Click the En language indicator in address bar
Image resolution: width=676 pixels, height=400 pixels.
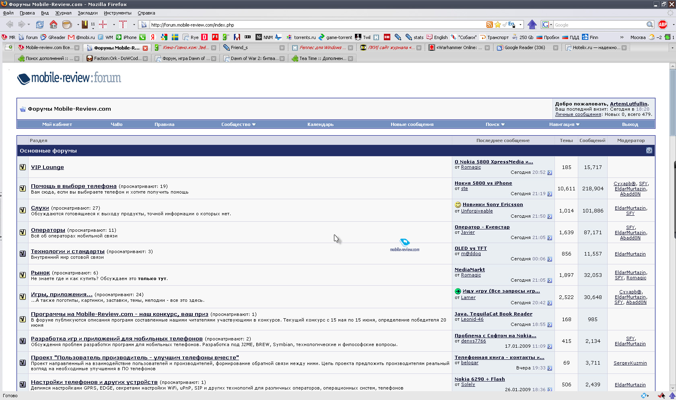tap(511, 24)
